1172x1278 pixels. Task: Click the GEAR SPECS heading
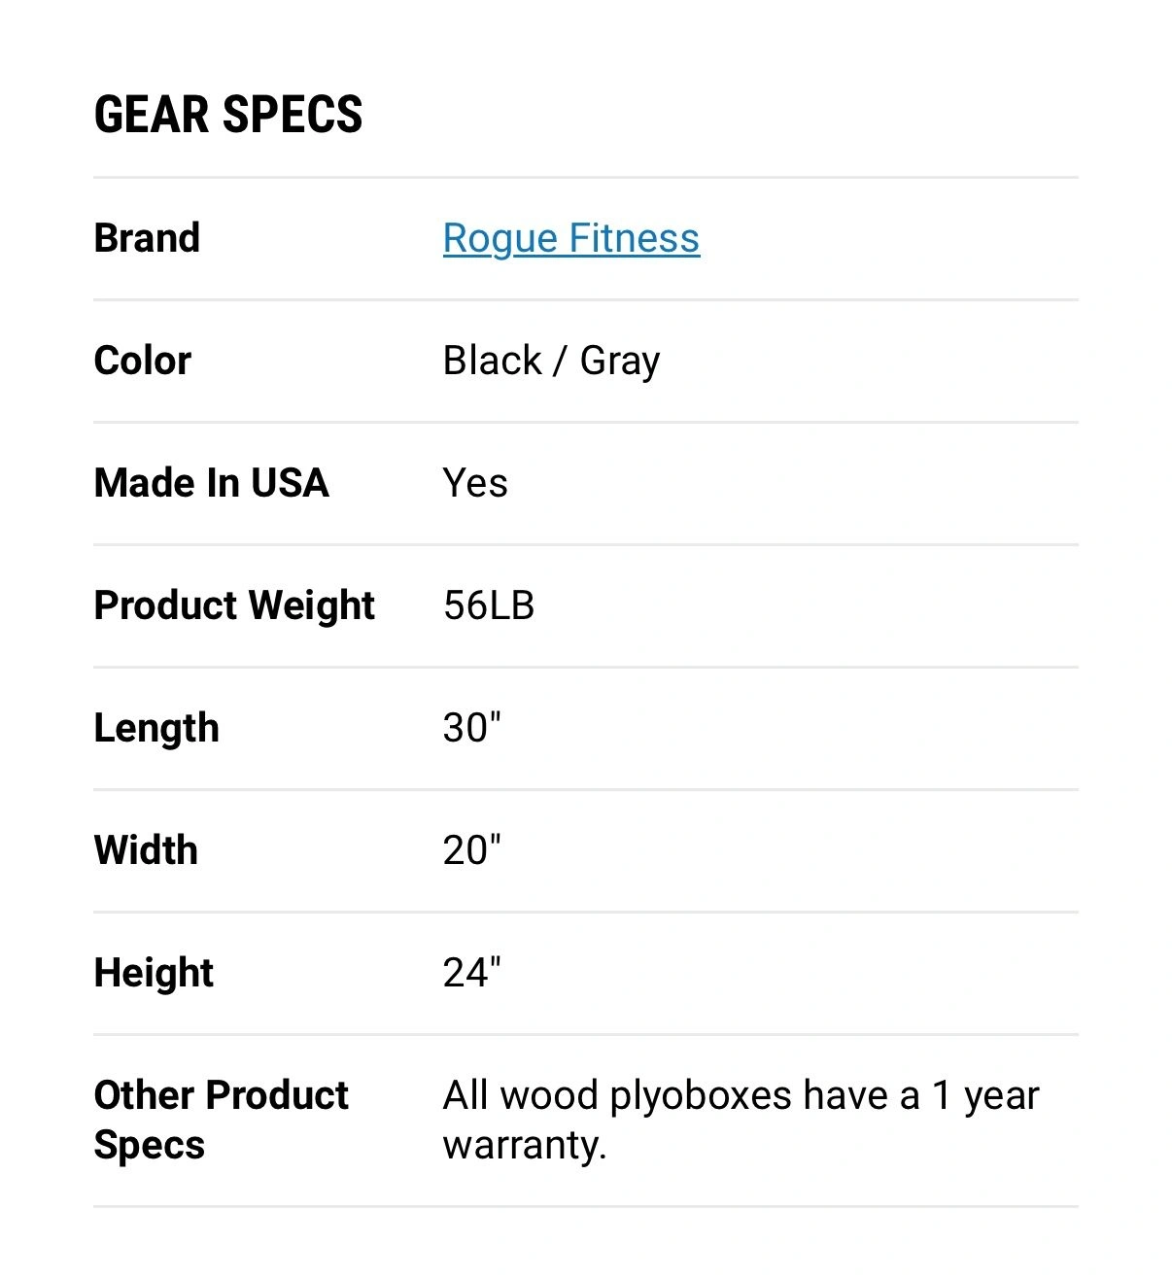tap(228, 114)
